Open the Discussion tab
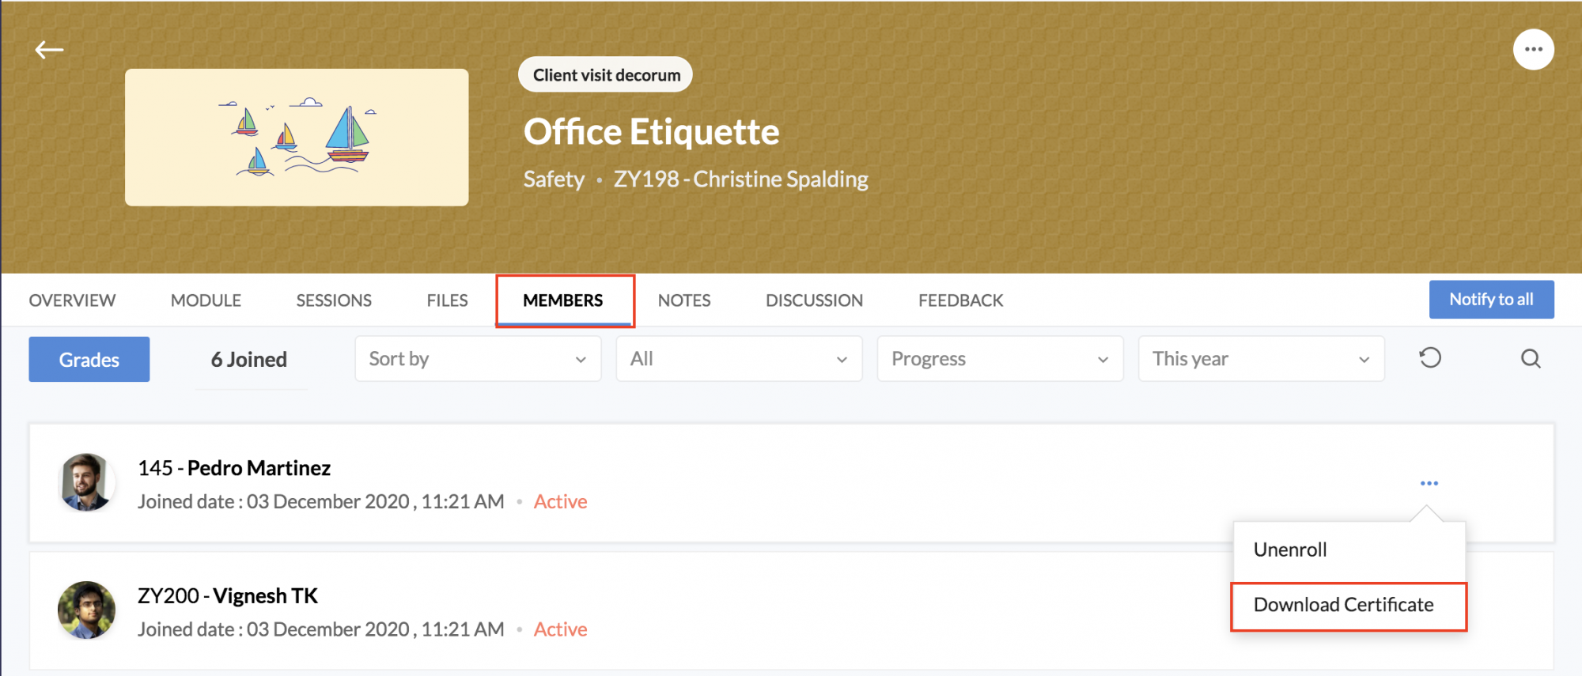This screenshot has width=1582, height=676. [814, 300]
